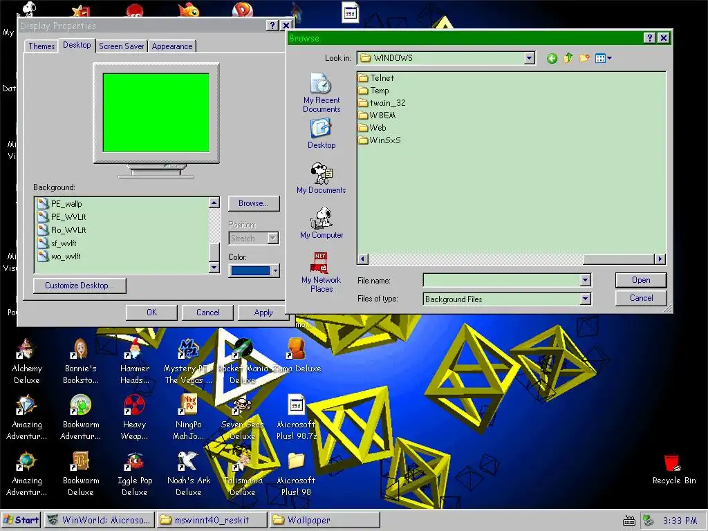Select the Web folder
Image resolution: width=708 pixels, height=531 pixels.
tap(373, 128)
